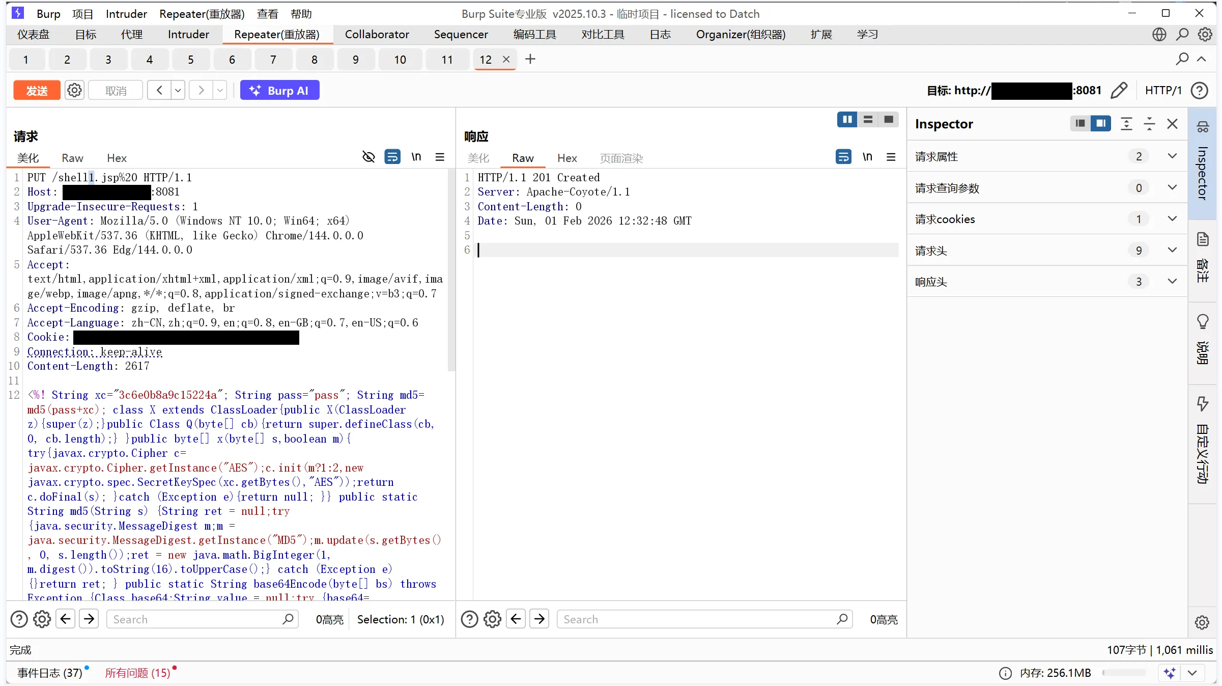Select side-by-side split layout
Screen dimensions: 1222x686
847,119
